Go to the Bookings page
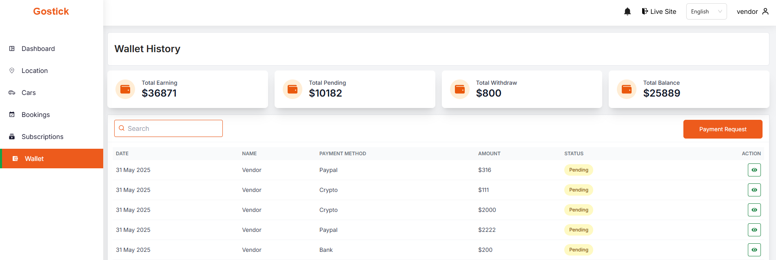This screenshot has height=260, width=776. click(x=35, y=115)
